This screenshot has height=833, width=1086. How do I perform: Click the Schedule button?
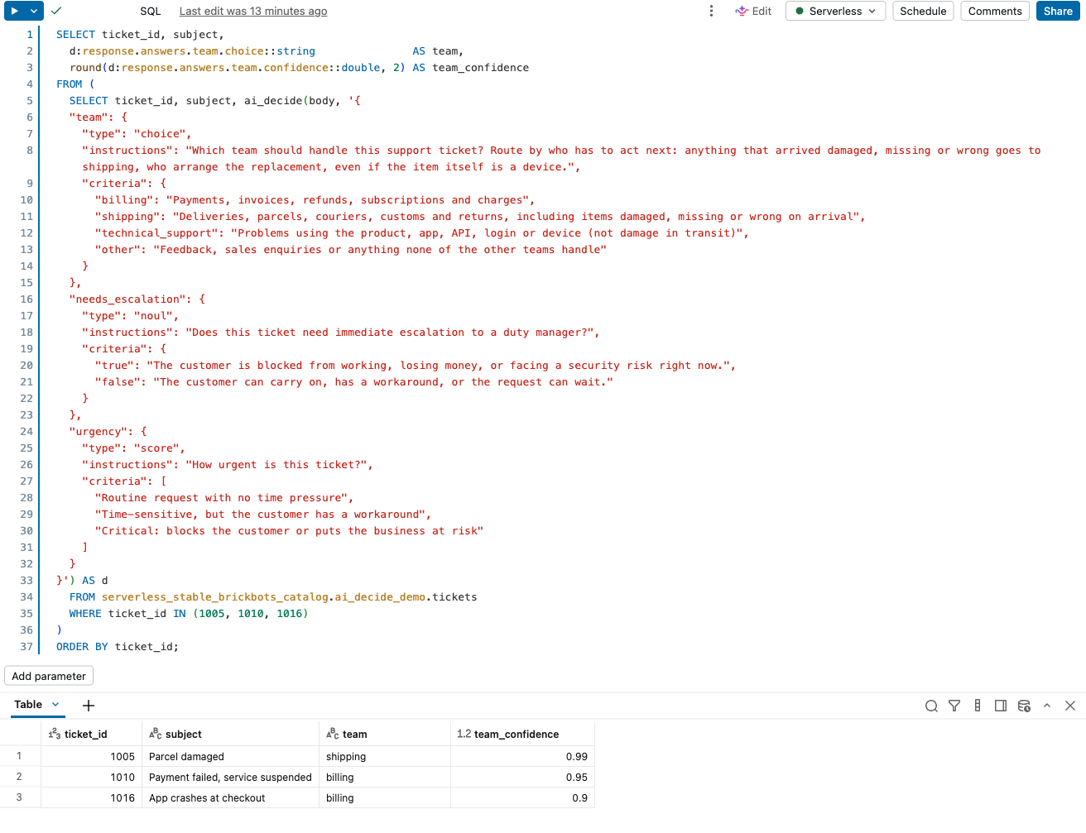(x=923, y=11)
